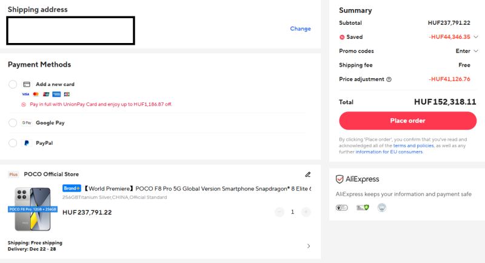
Task: Click the Total HUF152,318.11 amount
Action: (x=445, y=102)
